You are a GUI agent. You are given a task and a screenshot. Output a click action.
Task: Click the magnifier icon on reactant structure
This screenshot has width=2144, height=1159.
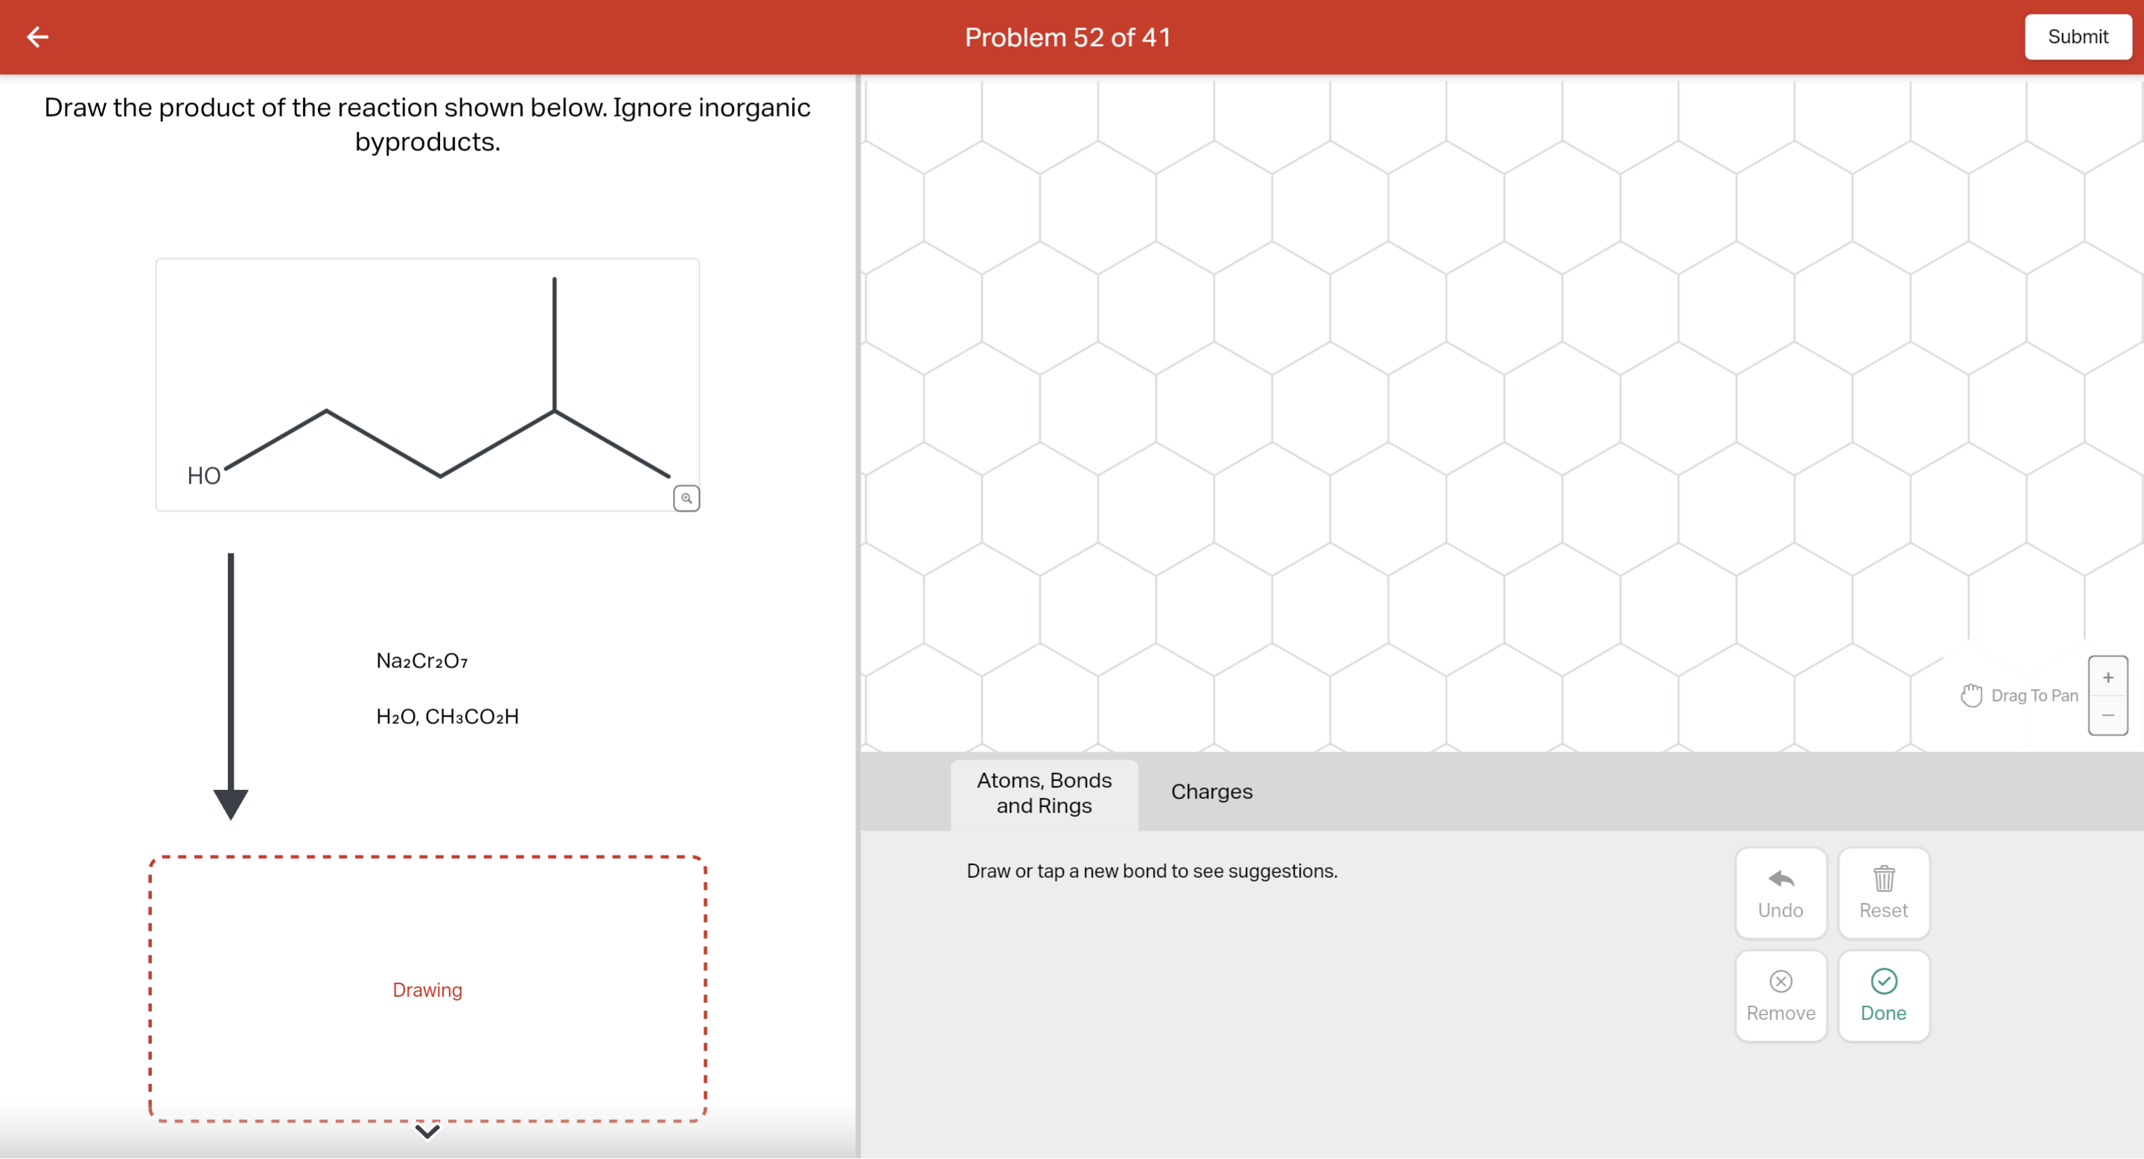686,498
